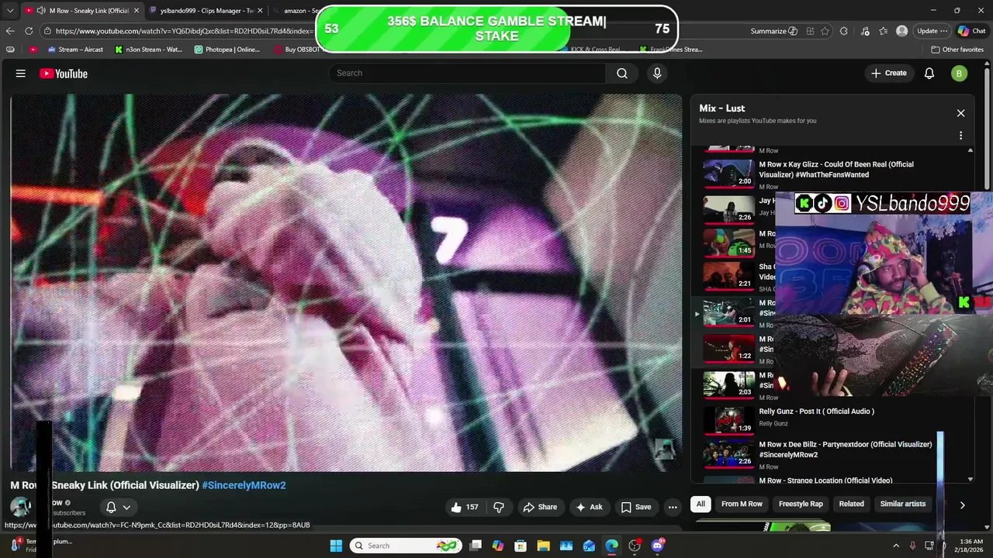
Task: Open the Windows Start menu
Action: [336, 546]
